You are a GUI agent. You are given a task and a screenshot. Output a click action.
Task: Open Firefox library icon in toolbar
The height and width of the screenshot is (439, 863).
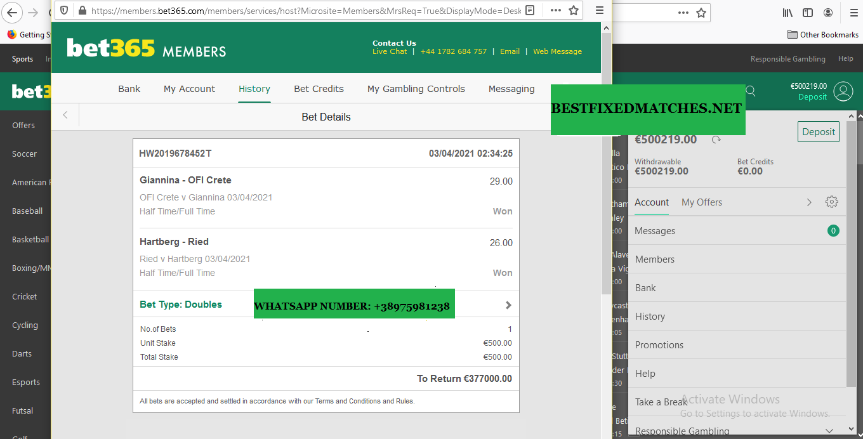(787, 13)
